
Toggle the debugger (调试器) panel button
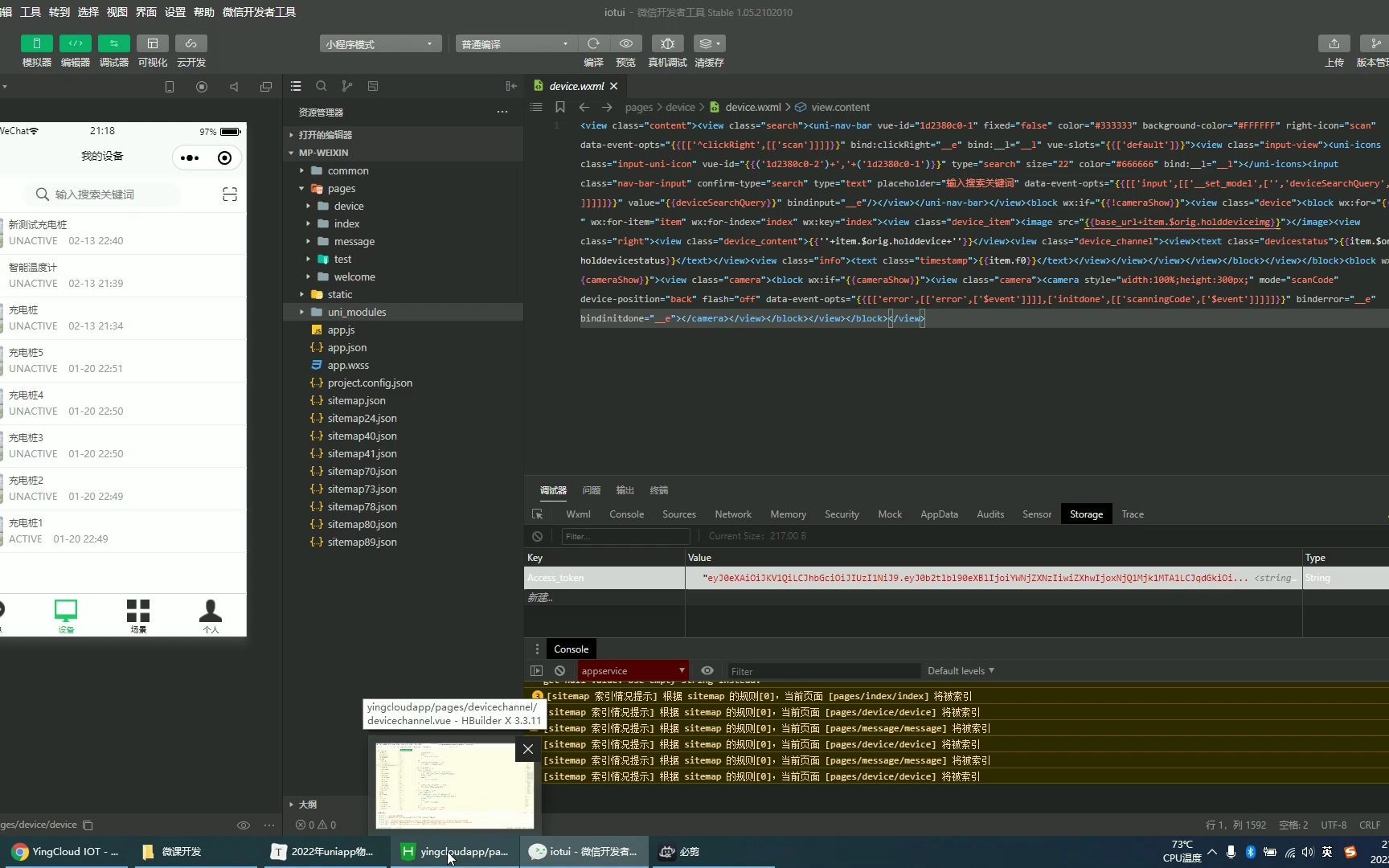point(114,43)
